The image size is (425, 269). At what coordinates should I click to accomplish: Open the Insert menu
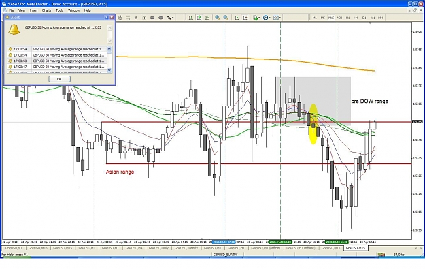click(33, 10)
